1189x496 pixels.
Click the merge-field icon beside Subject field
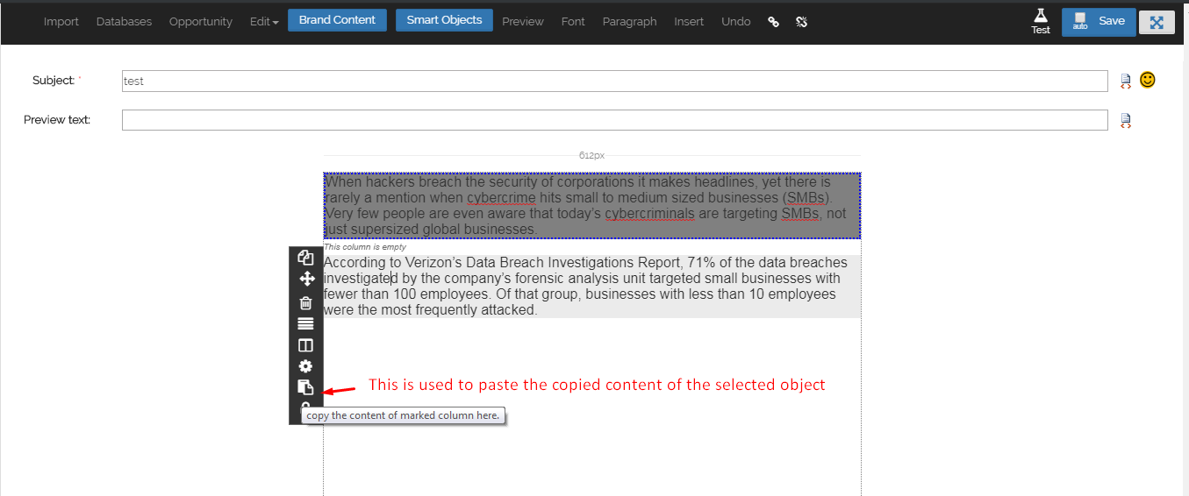[x=1126, y=81]
